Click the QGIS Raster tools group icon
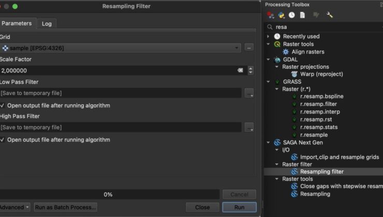 [x=277, y=44]
